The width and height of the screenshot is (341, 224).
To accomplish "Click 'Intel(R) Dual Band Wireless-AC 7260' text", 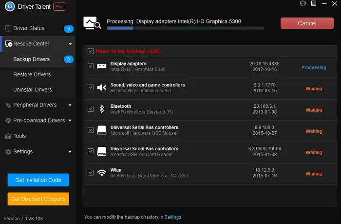I will [x=149, y=176].
